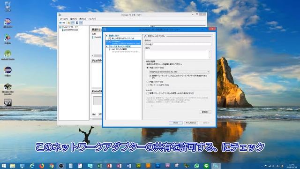Open Google Chrome from the taskbar
300x169 pixels.
pyautogui.click(x=51, y=166)
